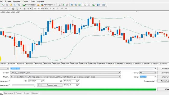Open MetaEditor with the yellow book icon
Viewport: 169px width, 95px height.
pos(38,5)
